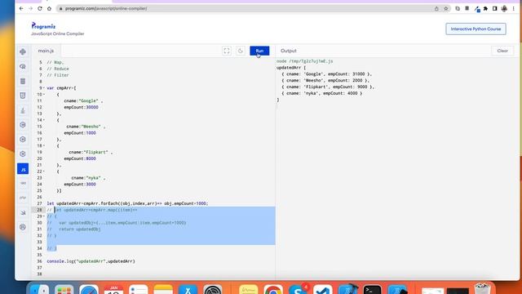Switch to the Java compiler icon
The width and height of the screenshot is (522, 294).
coord(23,110)
